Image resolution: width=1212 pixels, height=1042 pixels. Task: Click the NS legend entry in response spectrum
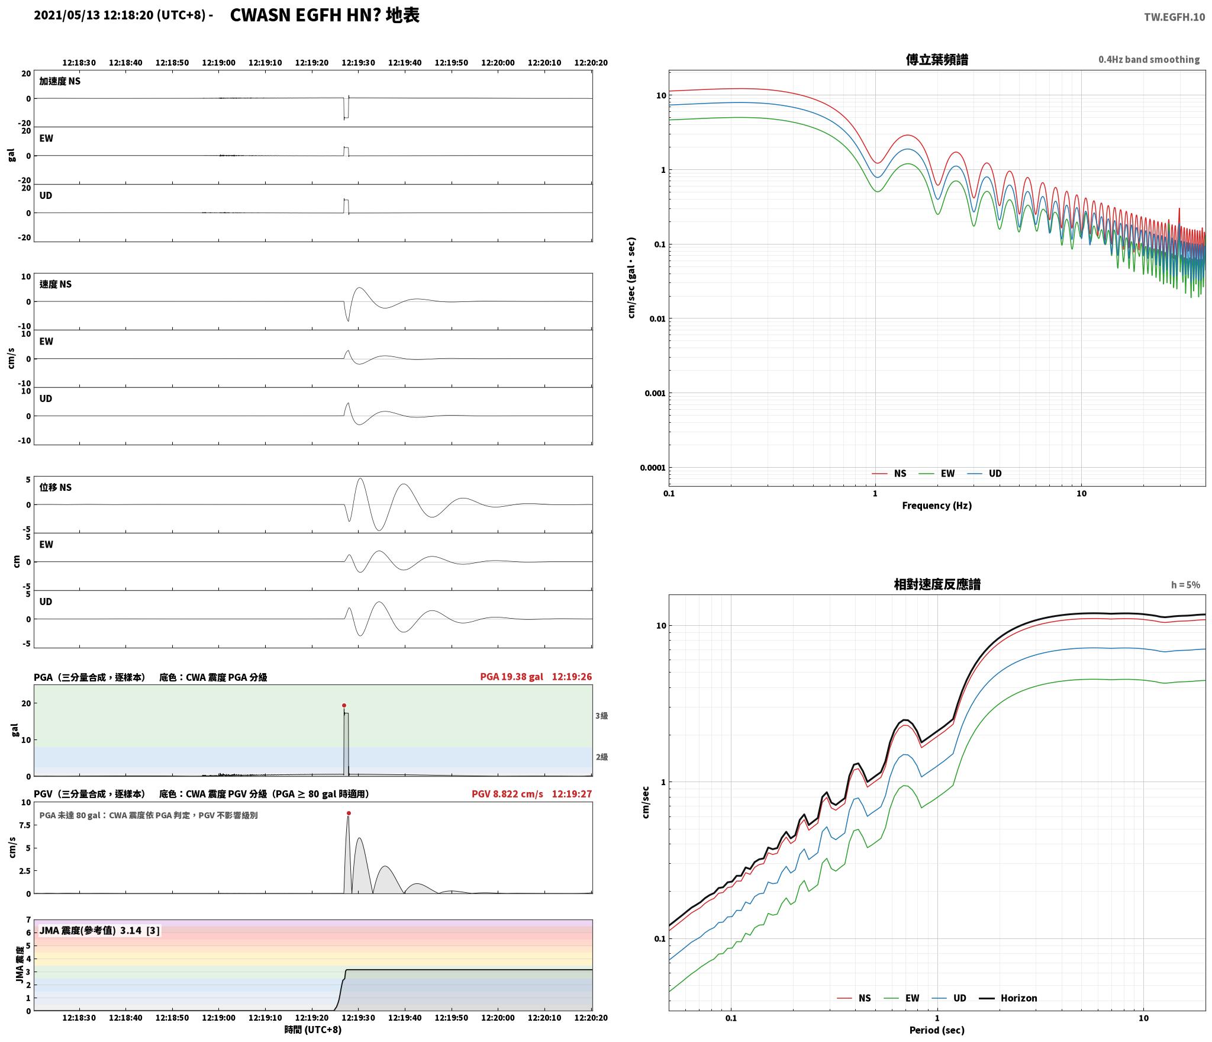point(853,998)
